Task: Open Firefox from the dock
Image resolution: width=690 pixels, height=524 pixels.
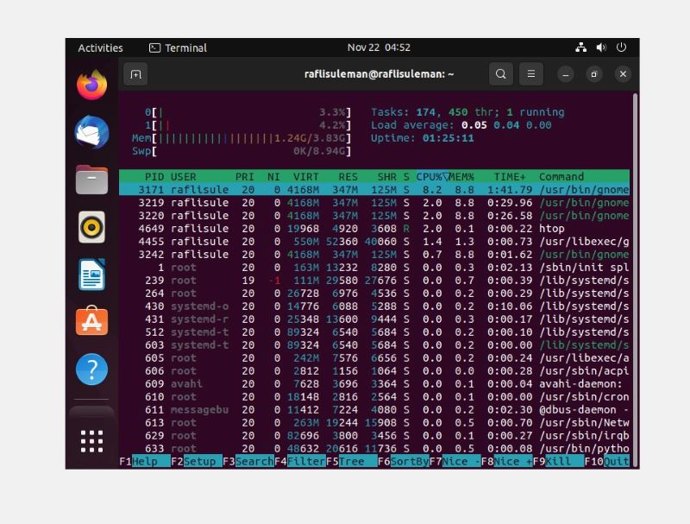Action: point(91,85)
